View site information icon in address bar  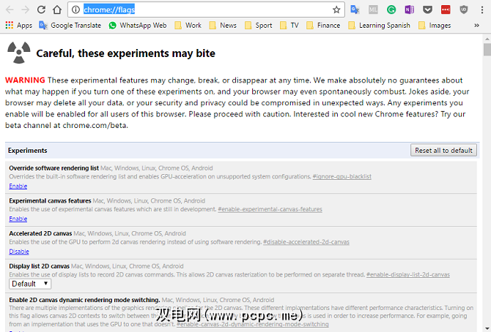coord(75,10)
